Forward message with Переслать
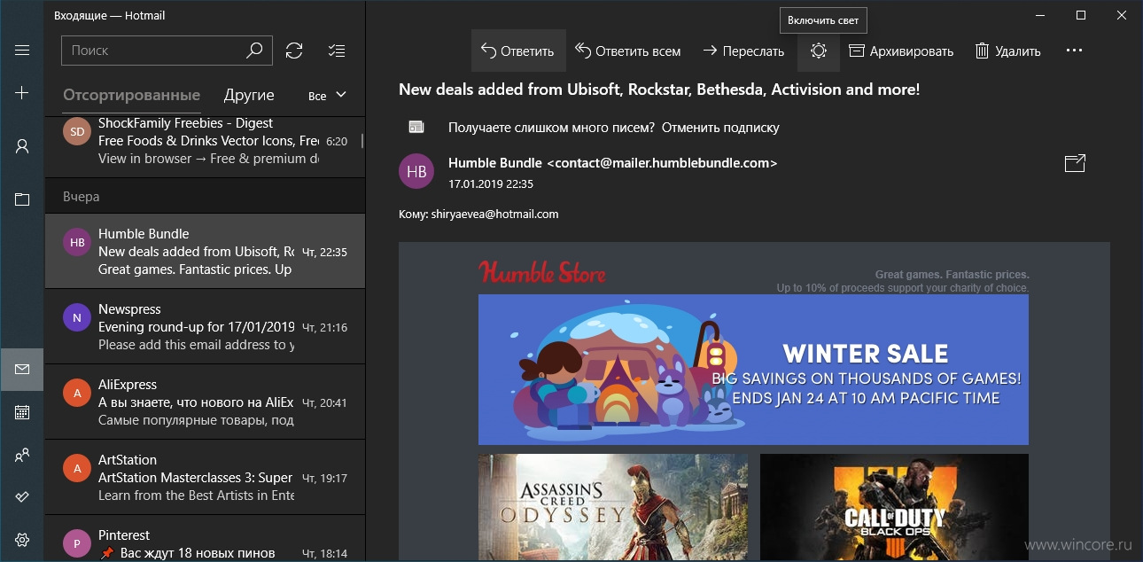The image size is (1143, 562). (743, 51)
